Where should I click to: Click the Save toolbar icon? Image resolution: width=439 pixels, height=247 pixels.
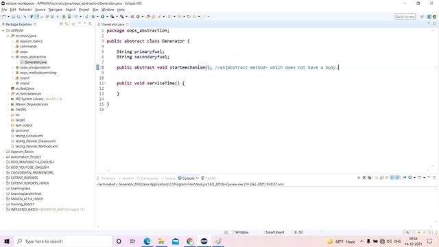coord(13,16)
